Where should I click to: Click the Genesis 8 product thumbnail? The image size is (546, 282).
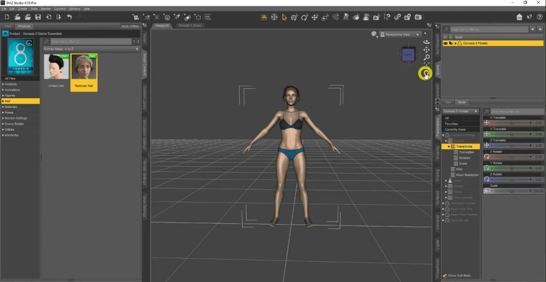20,57
